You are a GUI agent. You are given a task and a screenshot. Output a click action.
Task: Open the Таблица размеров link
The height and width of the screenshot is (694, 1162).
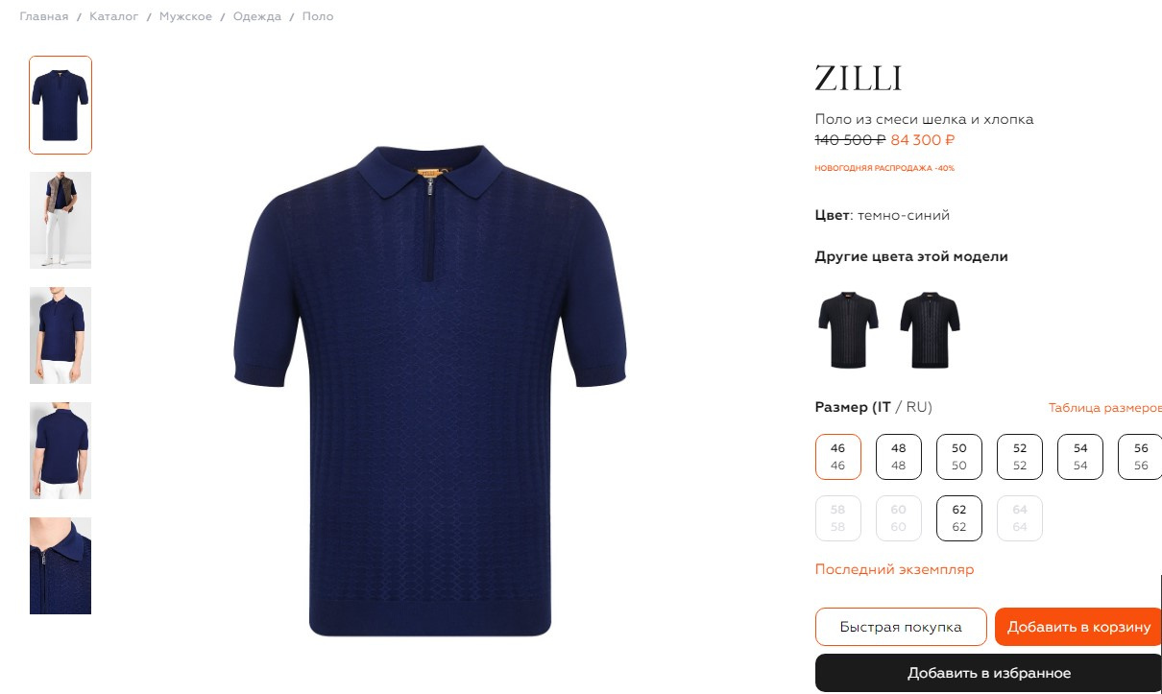tap(1104, 408)
